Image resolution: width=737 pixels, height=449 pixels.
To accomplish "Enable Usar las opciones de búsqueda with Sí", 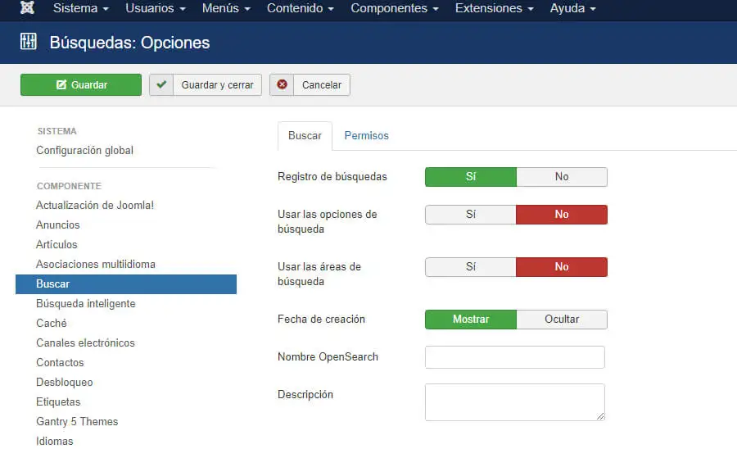I will (471, 215).
